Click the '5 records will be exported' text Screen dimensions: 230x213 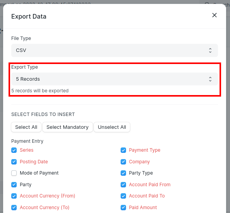click(40, 91)
